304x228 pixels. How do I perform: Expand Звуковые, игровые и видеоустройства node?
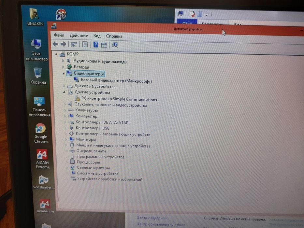point(65,104)
